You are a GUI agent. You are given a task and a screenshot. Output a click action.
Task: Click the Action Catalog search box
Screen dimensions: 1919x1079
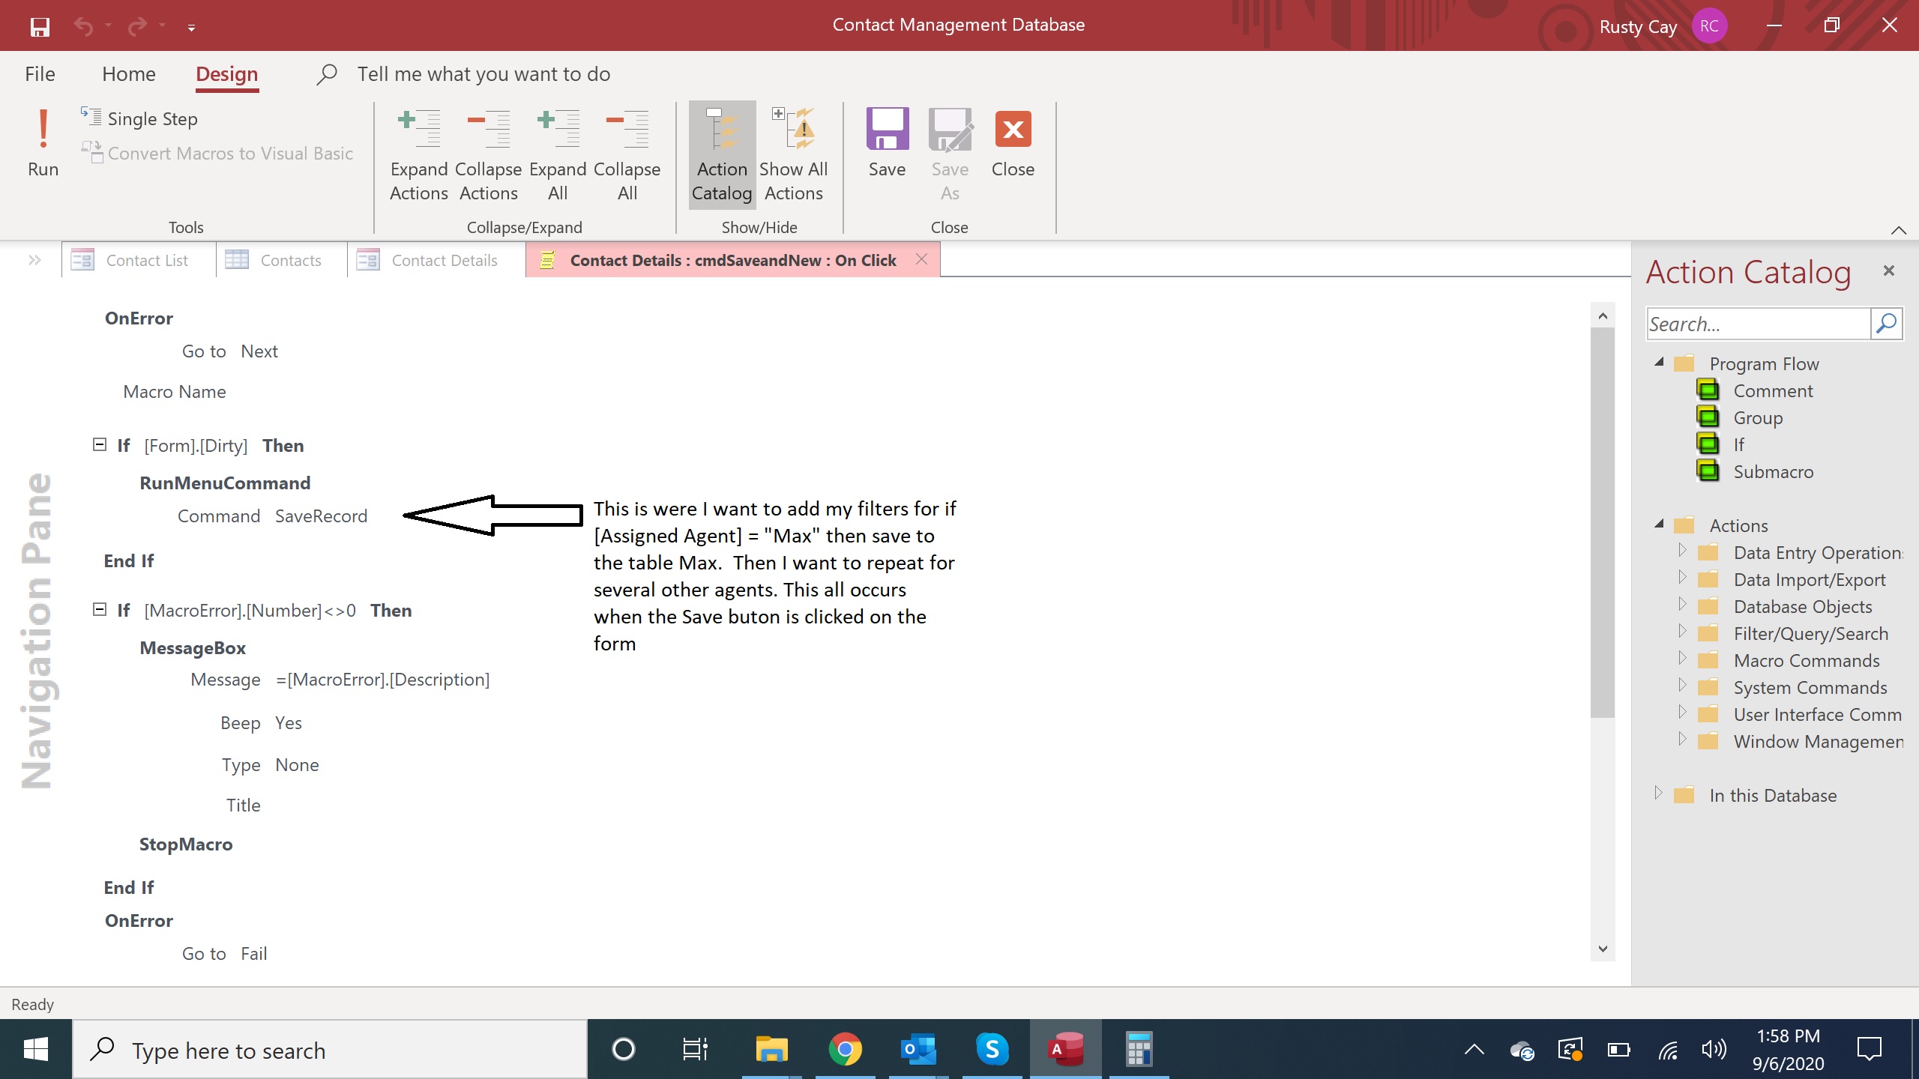click(1758, 324)
